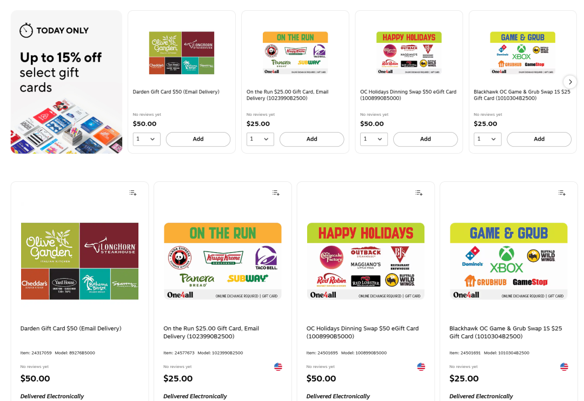Screen dimensions: 584x401
Task: Open quantity dropdown for On the Run card
Action: (260, 139)
